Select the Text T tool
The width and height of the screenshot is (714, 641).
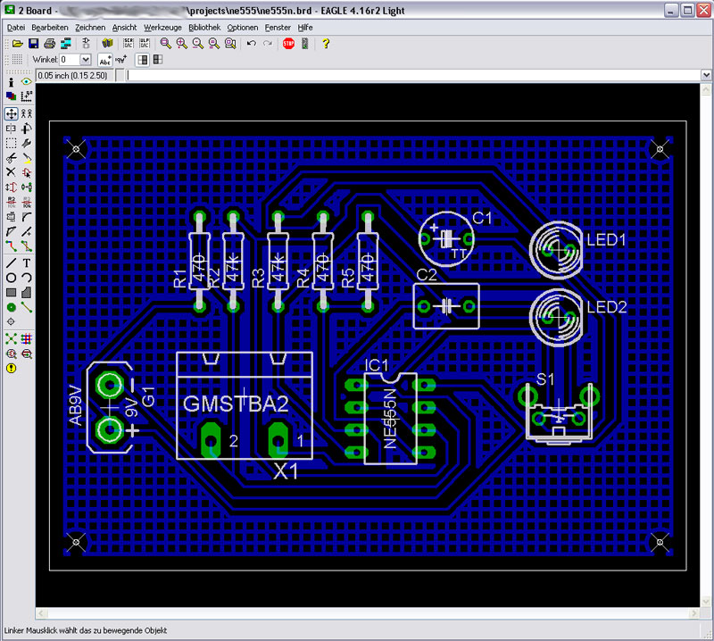pyautogui.click(x=27, y=263)
